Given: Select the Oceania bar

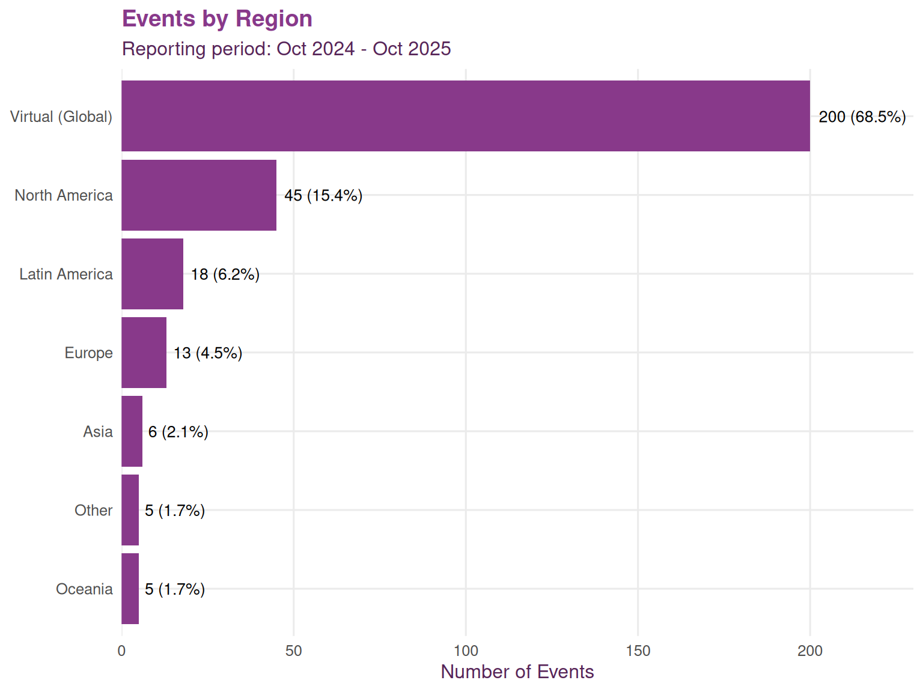Looking at the screenshot, I should point(130,589).
